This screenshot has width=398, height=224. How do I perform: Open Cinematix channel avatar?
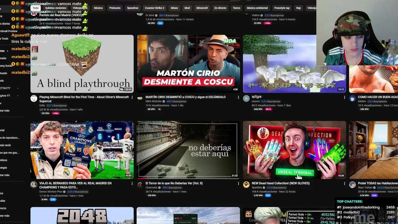point(140,185)
